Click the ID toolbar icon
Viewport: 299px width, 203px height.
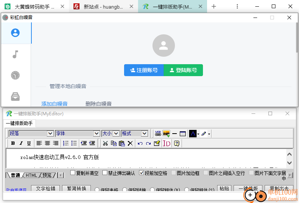point(166,143)
